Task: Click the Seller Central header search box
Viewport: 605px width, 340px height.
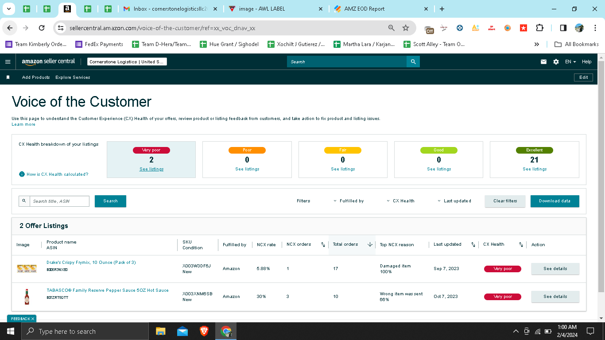Action: [x=347, y=62]
